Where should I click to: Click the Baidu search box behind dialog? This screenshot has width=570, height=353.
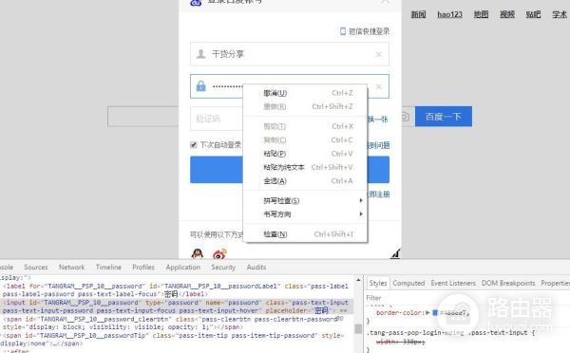coord(142,117)
